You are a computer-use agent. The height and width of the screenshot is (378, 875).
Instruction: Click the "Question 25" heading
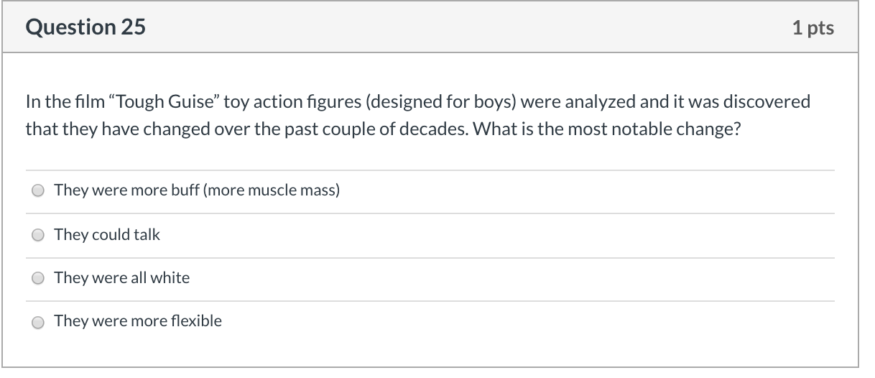[85, 27]
